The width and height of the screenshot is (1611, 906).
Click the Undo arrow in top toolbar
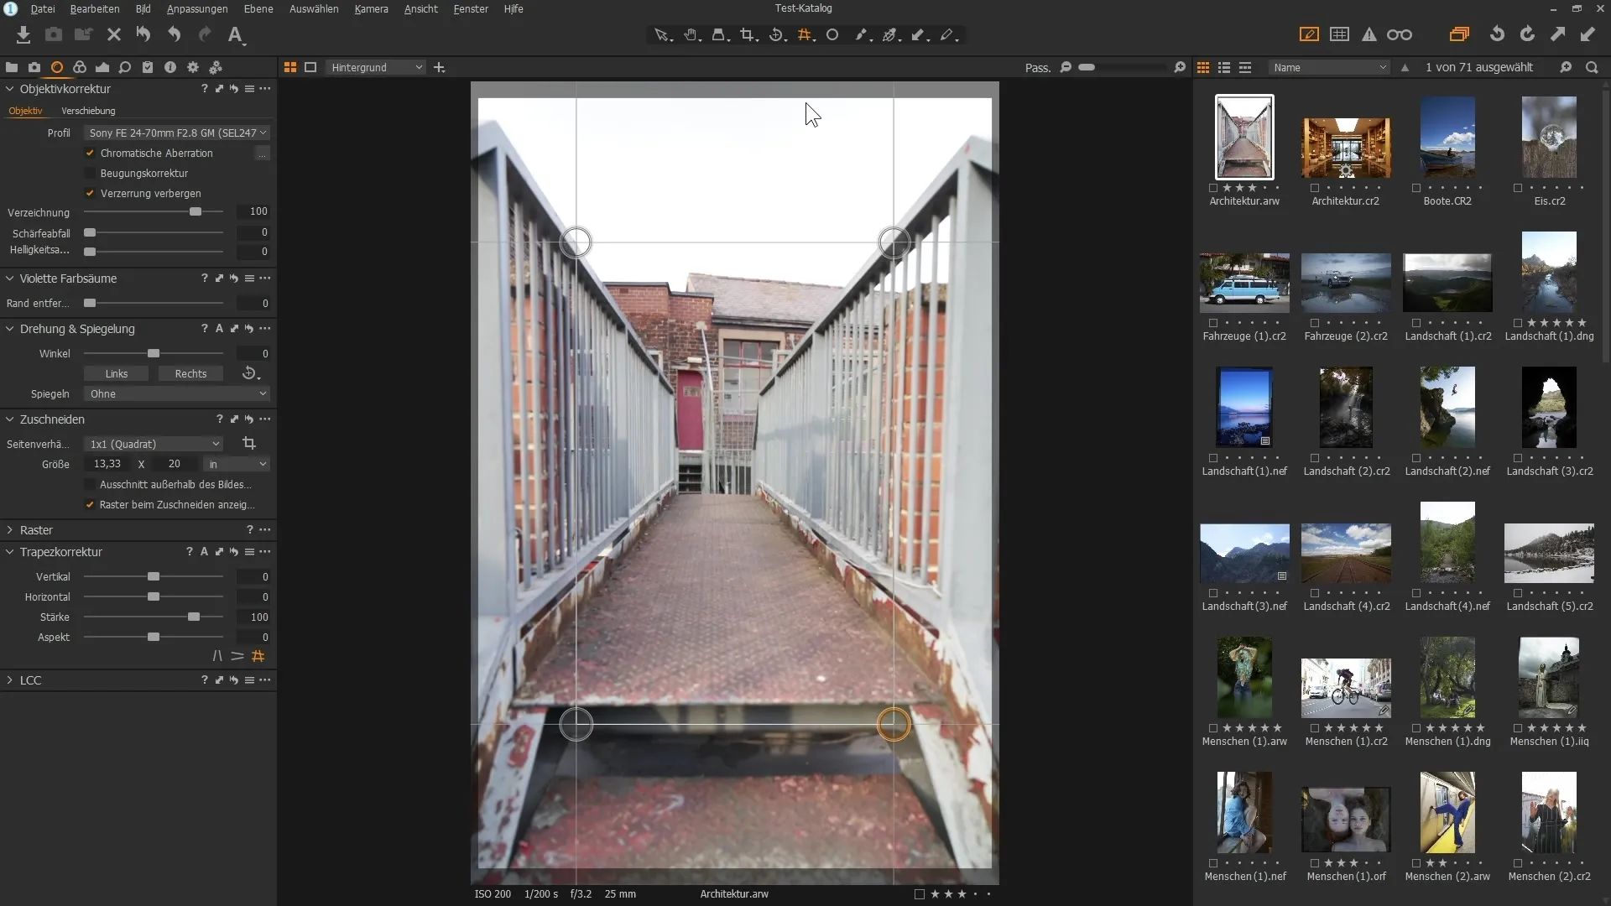click(x=174, y=34)
